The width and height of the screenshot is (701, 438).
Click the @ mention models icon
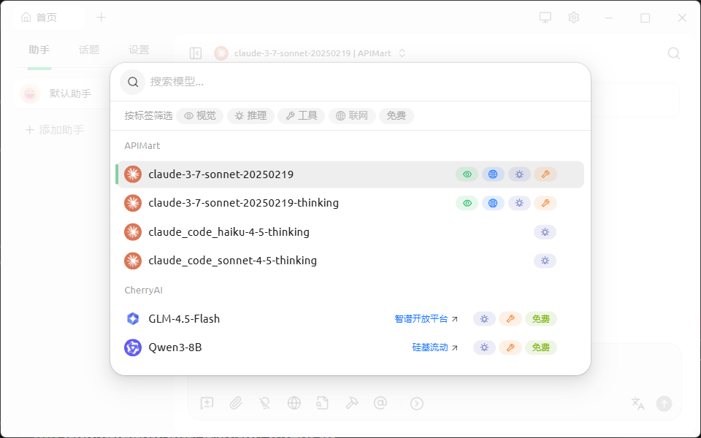click(x=380, y=403)
